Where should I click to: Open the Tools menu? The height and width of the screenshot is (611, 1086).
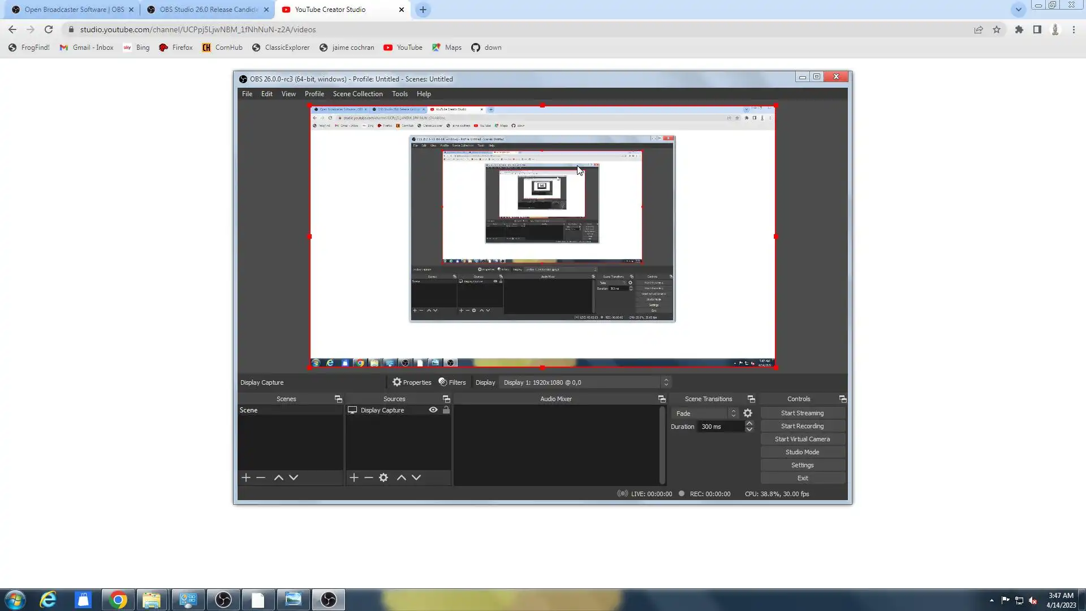[x=399, y=94]
